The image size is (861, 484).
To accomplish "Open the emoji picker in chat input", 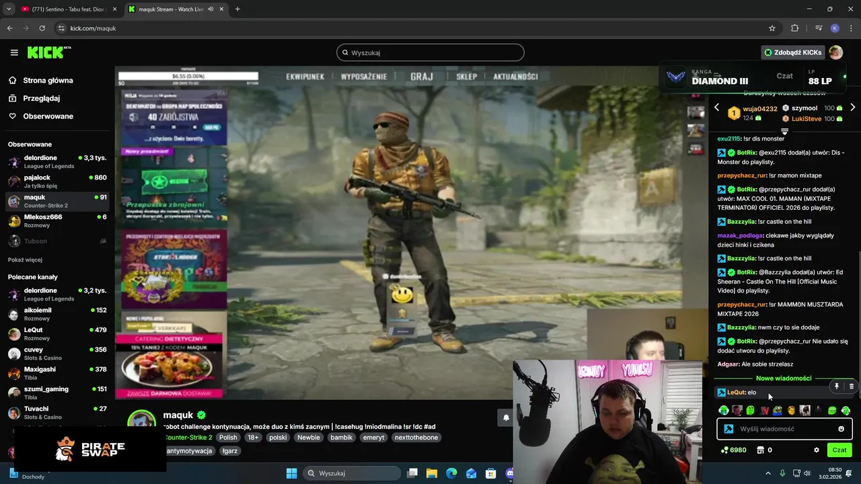I will click(841, 429).
